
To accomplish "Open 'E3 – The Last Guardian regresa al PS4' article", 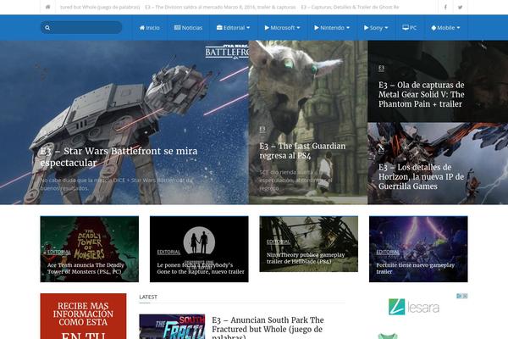I will point(302,151).
